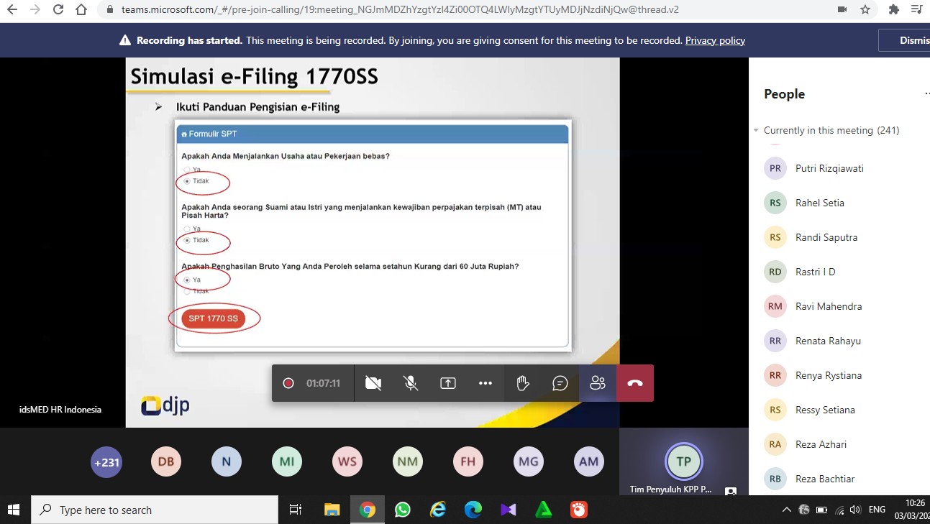Raise your hand in the meeting
930x524 pixels.
[x=523, y=383]
